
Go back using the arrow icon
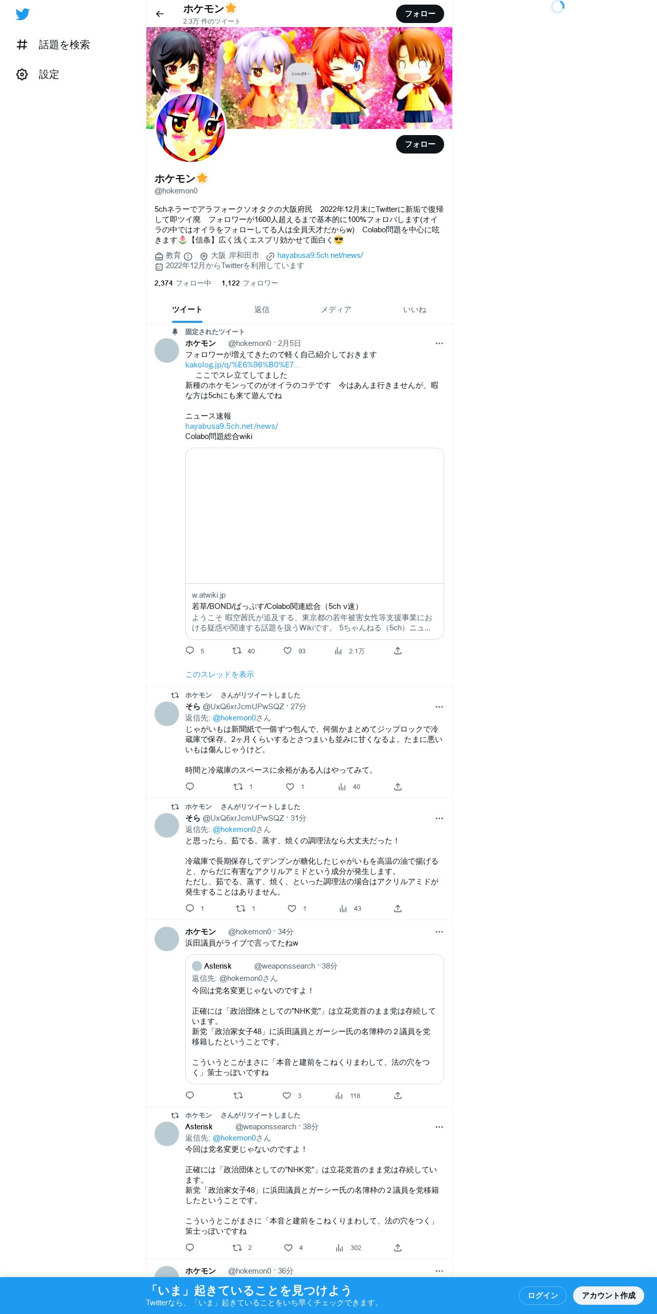point(160,14)
